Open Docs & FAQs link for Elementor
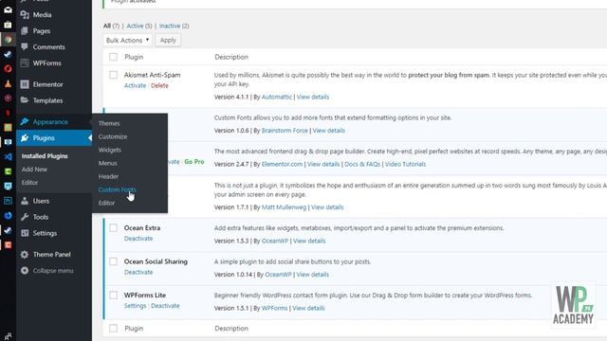 click(x=362, y=164)
